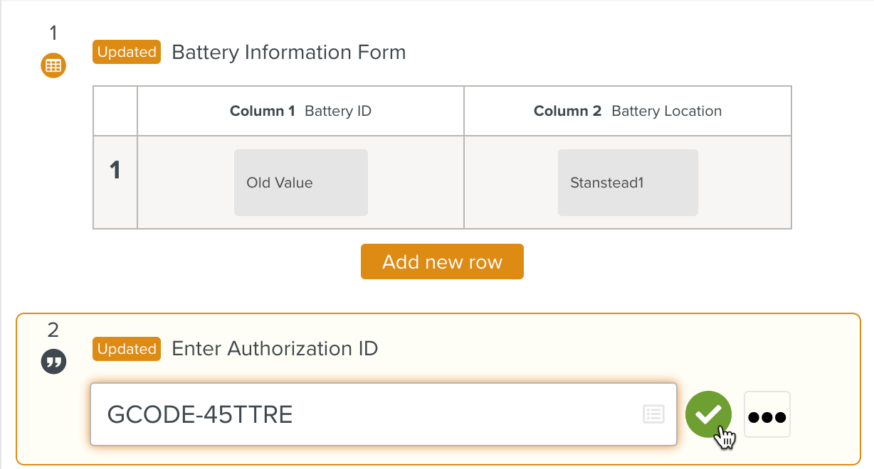The image size is (874, 469).
Task: Click the Enter Authorization ID heading
Action: click(275, 349)
